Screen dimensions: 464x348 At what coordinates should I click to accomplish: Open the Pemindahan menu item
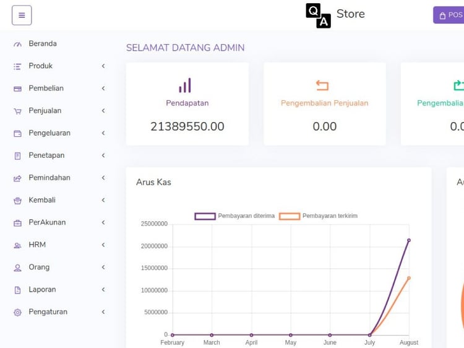pos(49,178)
